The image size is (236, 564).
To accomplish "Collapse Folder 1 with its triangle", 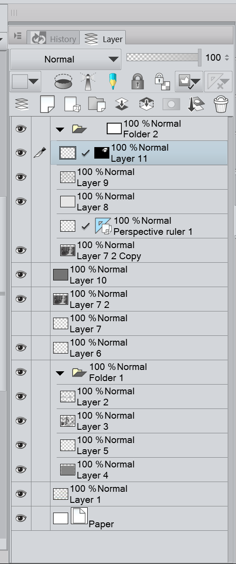I will click(61, 373).
